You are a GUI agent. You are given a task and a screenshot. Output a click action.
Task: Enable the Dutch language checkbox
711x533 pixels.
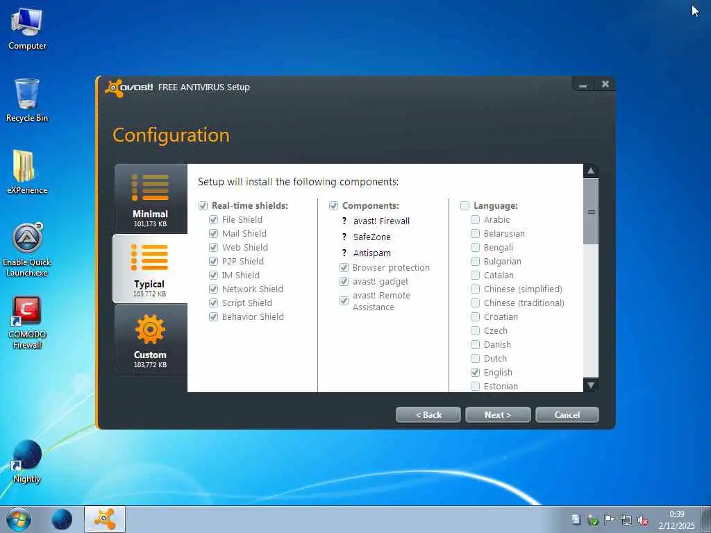pyautogui.click(x=475, y=359)
